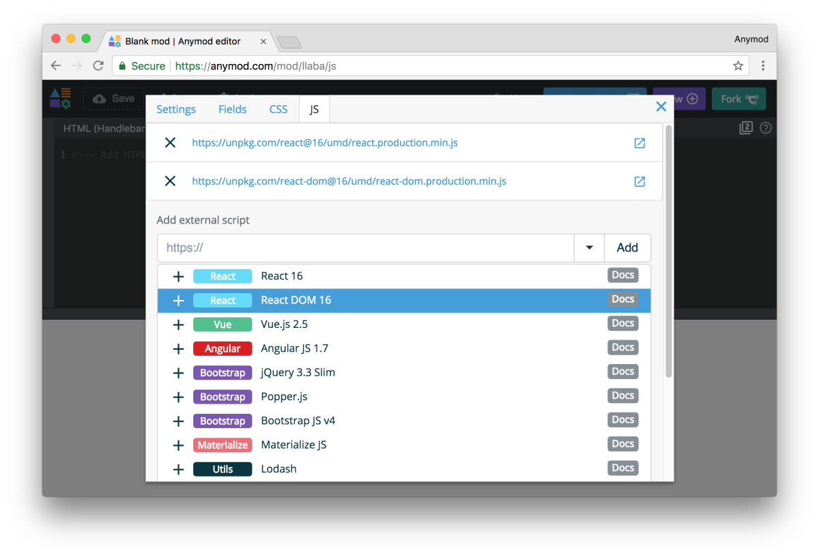Screen dimensions: 819x557
Task: Open the script suggestions dropdown arrow
Action: click(x=589, y=248)
